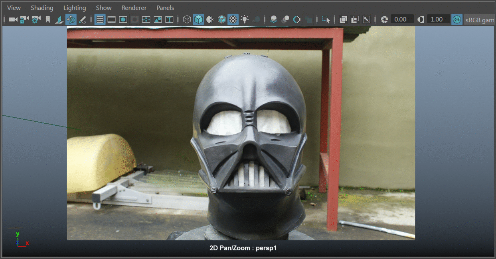
Task: Open Camera Attributes gear-camera icon
Action: [x=36, y=19]
